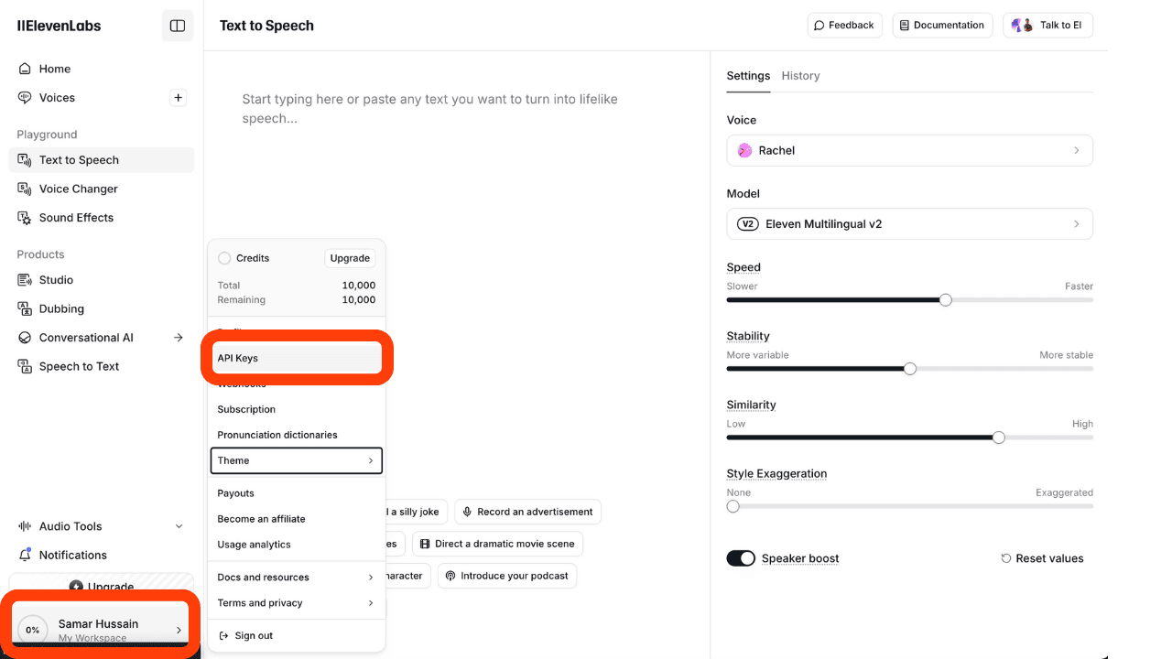Open the Eleven Multilingual v2 model selector

[x=909, y=224]
